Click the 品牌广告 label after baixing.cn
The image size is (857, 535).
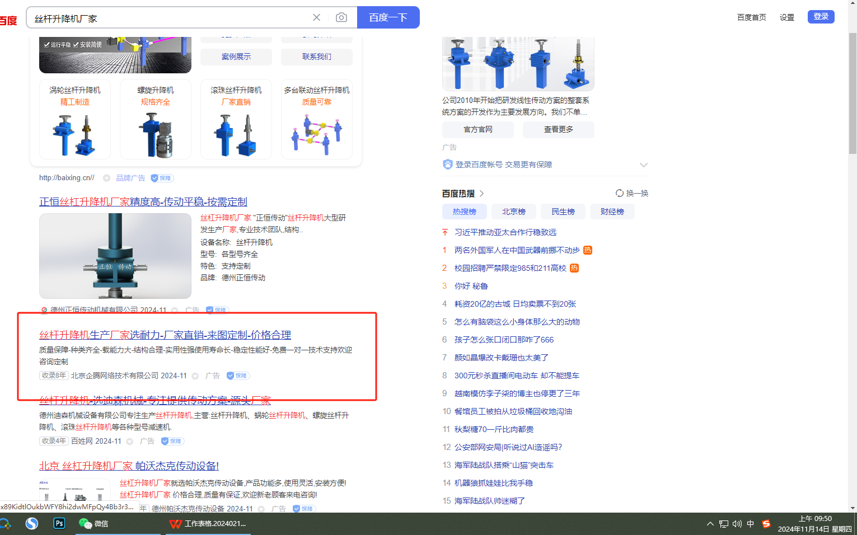tap(130, 178)
